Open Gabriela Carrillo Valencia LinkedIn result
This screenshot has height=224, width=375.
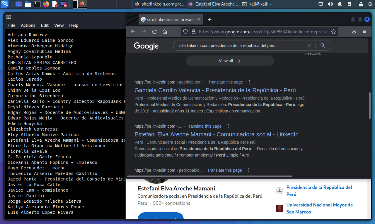[215, 90]
